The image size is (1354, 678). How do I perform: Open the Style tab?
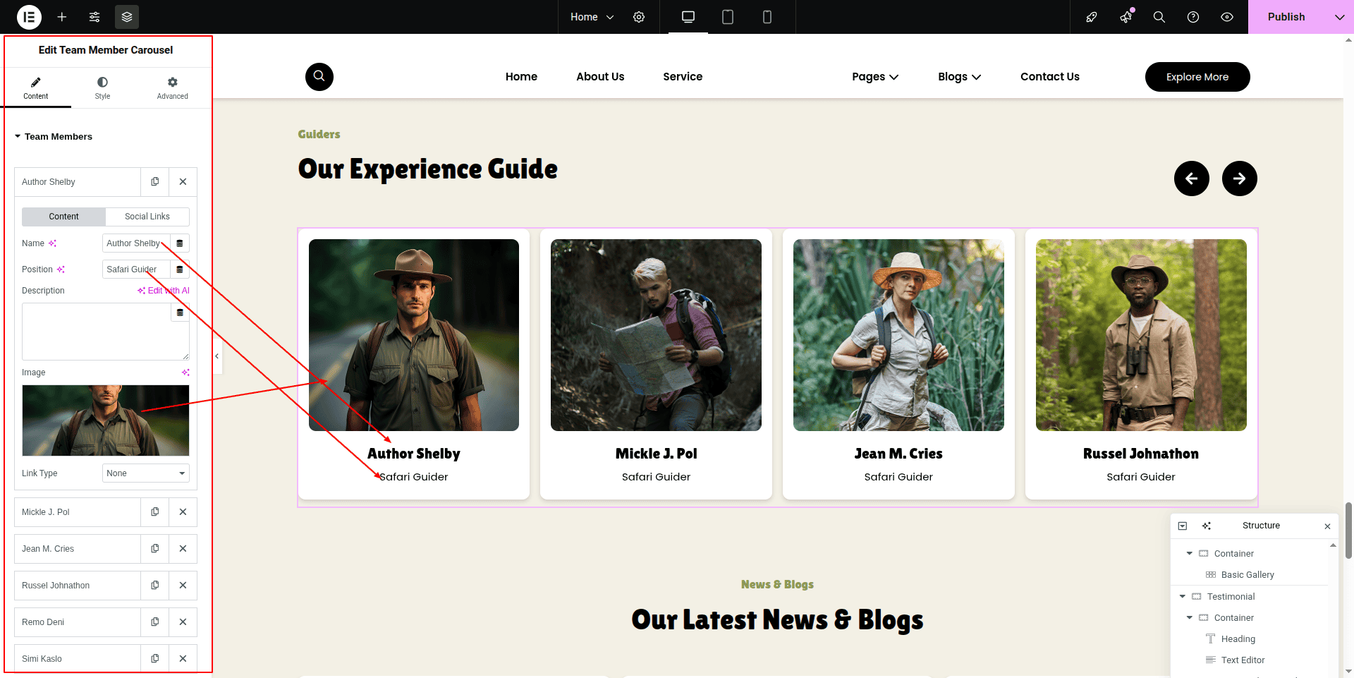(x=102, y=88)
